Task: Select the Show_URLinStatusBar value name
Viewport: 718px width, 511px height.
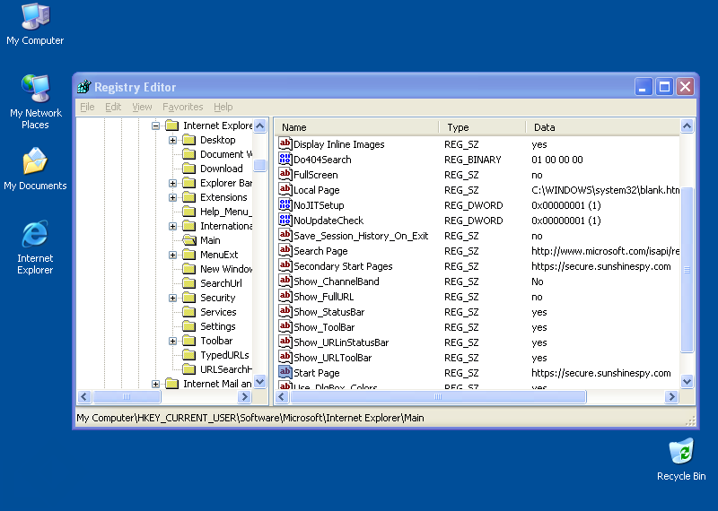Action: tap(341, 342)
